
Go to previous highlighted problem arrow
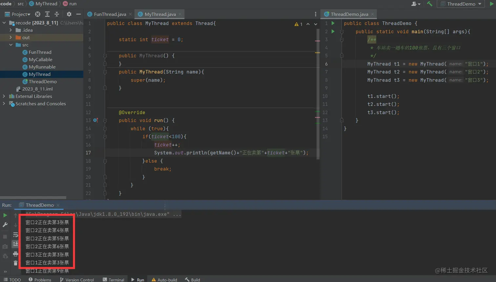[x=308, y=24]
